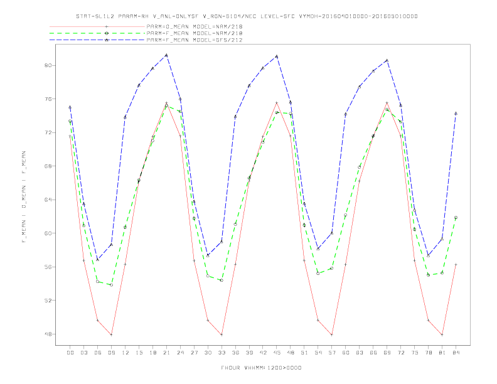Click x-axis tick label 63
The height and width of the screenshot is (384, 497).
click(x=360, y=353)
